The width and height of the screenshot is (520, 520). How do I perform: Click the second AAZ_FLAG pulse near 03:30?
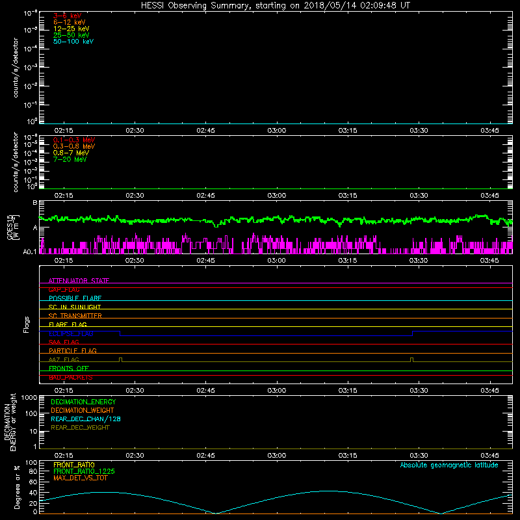(412, 359)
